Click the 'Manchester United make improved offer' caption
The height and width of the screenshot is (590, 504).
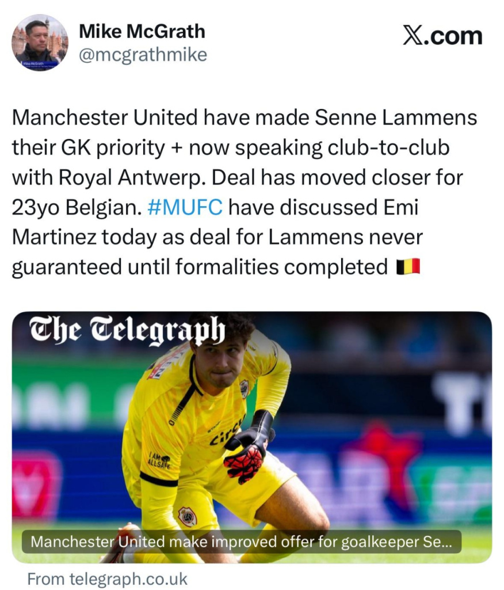(241, 542)
